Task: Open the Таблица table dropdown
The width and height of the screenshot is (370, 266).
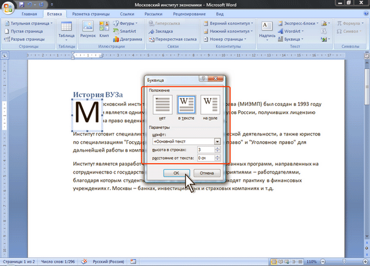Action: (x=66, y=31)
